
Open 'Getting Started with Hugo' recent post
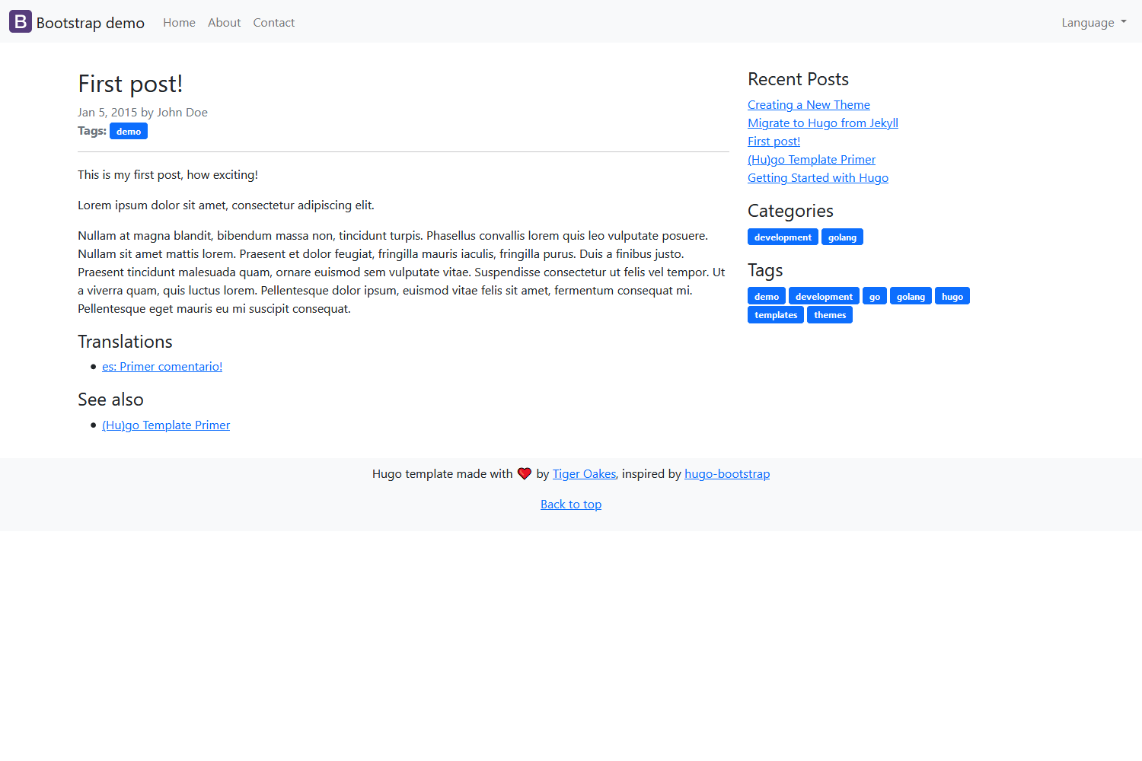[x=818, y=178]
